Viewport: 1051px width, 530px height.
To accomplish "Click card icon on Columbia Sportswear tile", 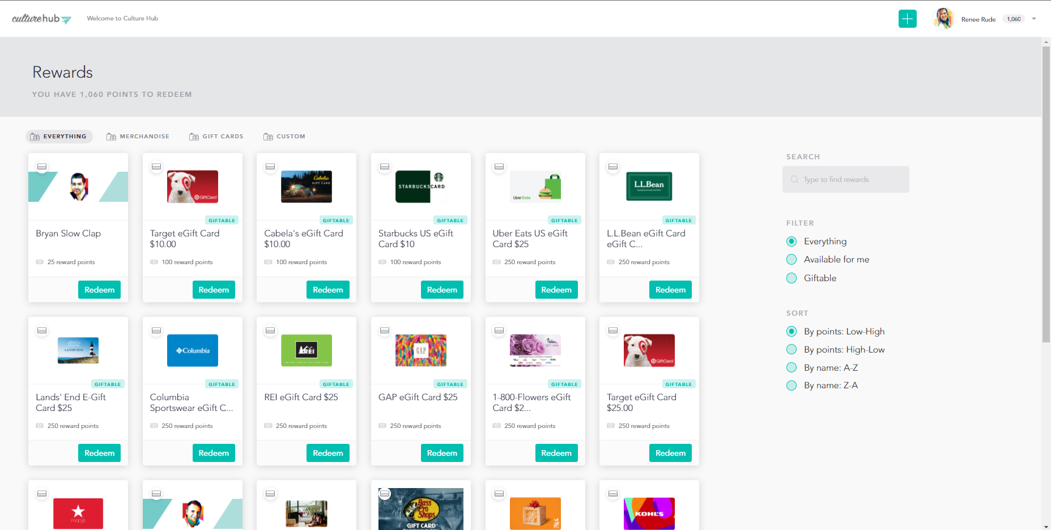I will point(156,330).
